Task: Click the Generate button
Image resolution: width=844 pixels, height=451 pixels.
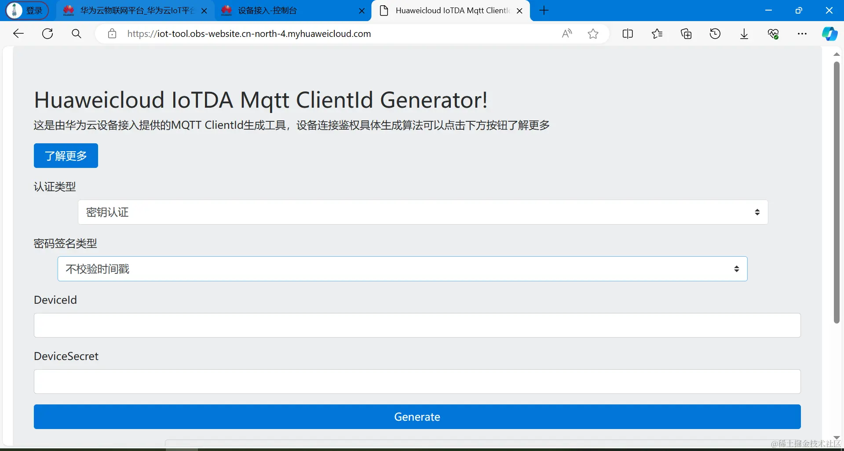Action: pyautogui.click(x=417, y=417)
